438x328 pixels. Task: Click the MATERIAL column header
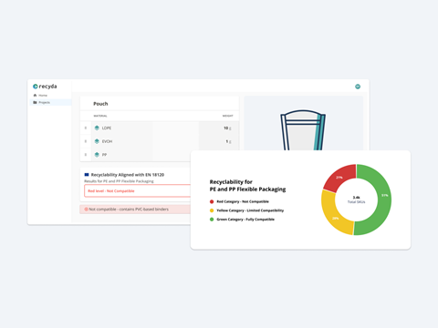point(100,116)
